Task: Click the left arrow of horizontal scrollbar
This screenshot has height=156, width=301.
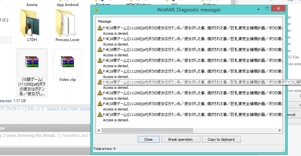Action: (x=99, y=131)
